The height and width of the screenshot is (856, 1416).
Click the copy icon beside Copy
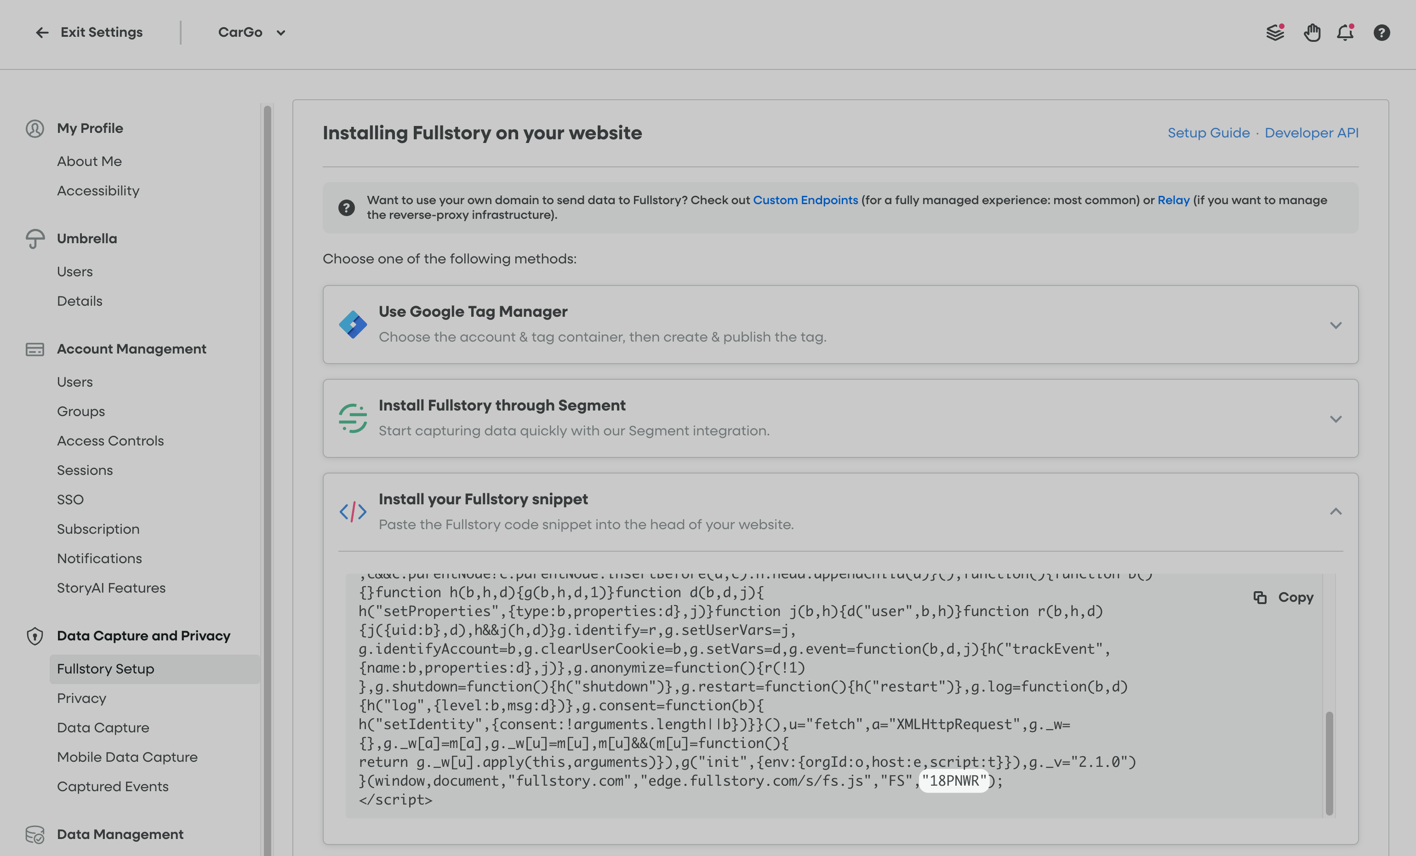(x=1260, y=598)
